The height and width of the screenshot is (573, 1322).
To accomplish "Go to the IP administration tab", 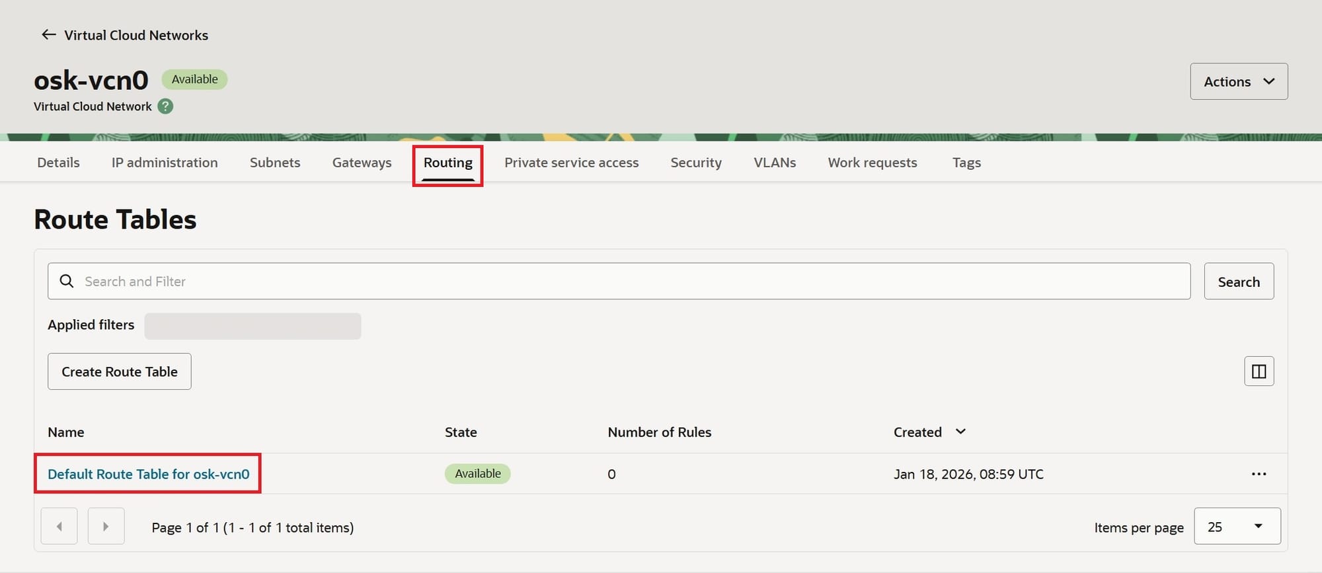I will 165,163.
